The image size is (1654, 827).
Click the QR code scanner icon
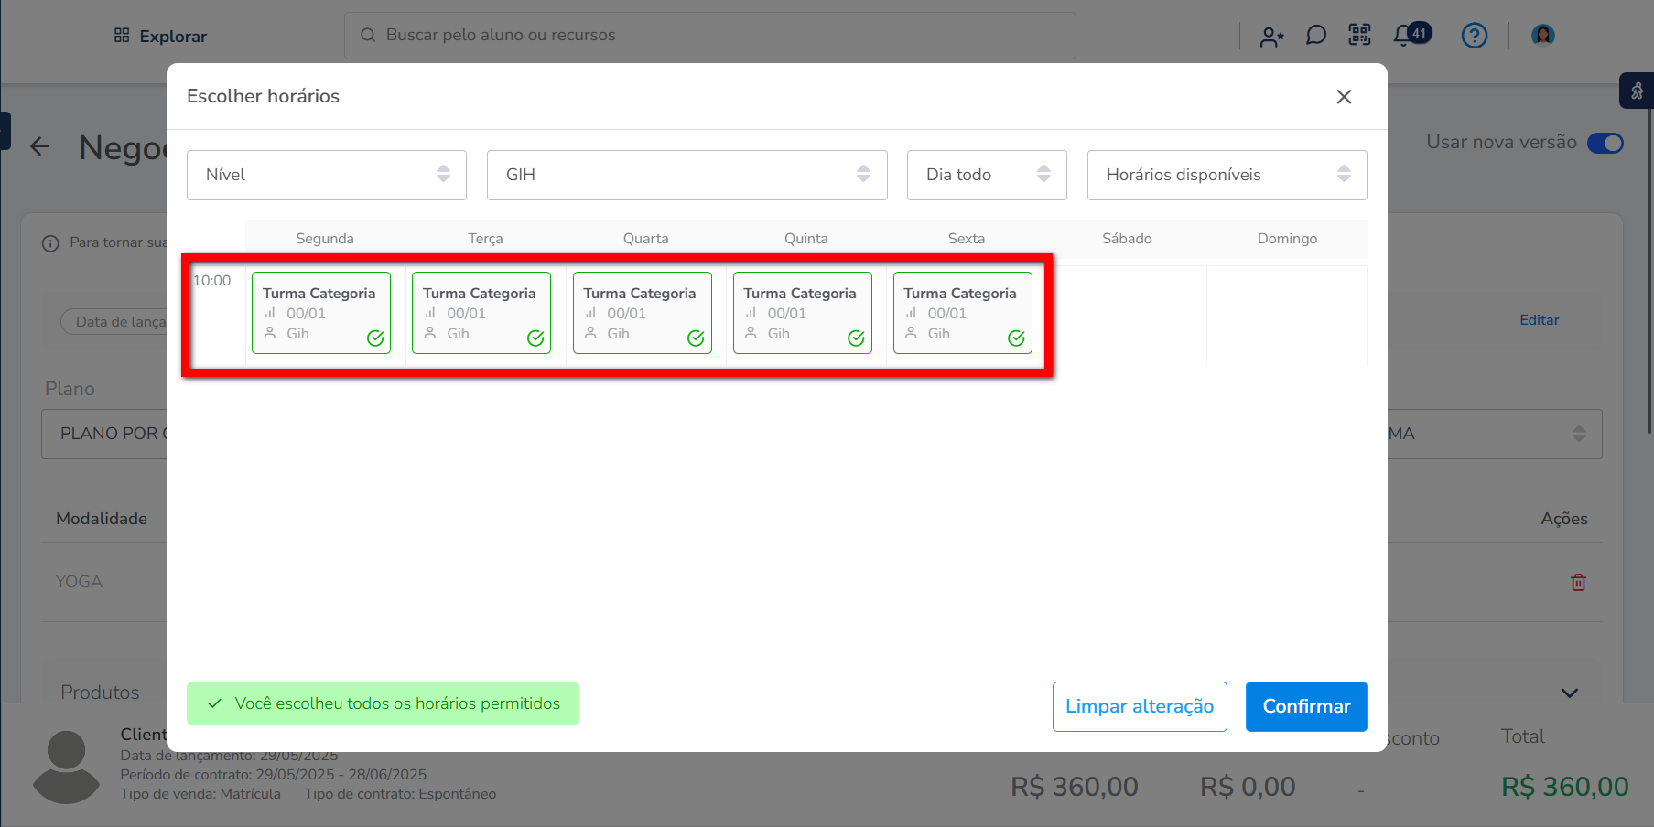click(x=1359, y=36)
